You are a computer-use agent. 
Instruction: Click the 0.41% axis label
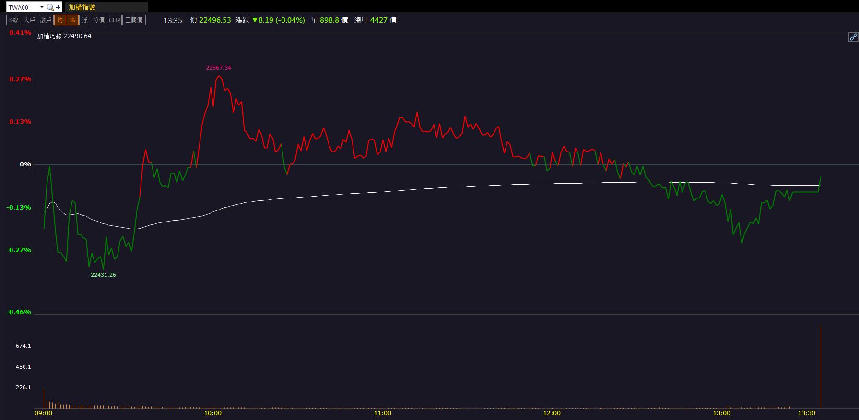tap(20, 33)
